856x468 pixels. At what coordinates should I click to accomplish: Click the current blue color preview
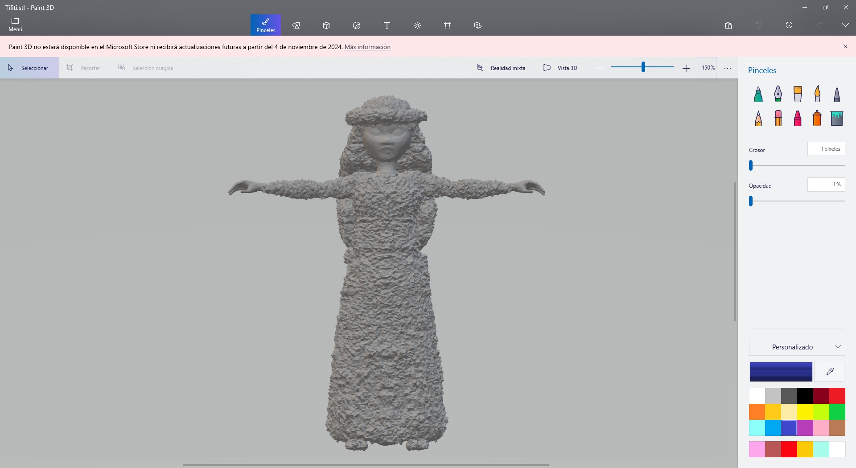(781, 371)
